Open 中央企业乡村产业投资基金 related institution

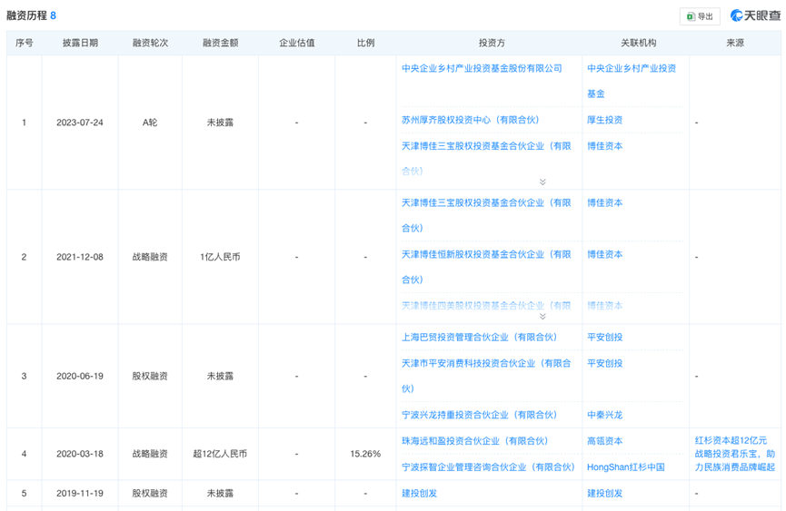tap(632, 81)
